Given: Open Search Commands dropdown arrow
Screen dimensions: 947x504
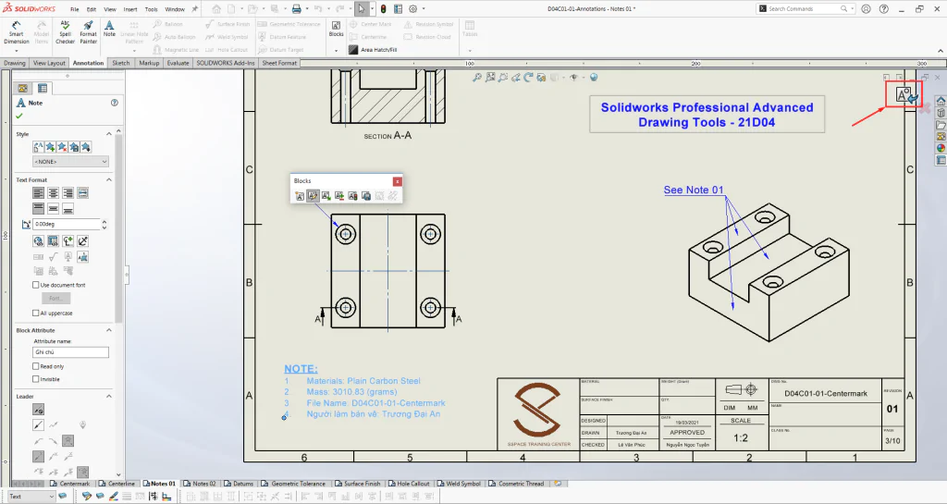Looking at the screenshot, I should point(852,9).
